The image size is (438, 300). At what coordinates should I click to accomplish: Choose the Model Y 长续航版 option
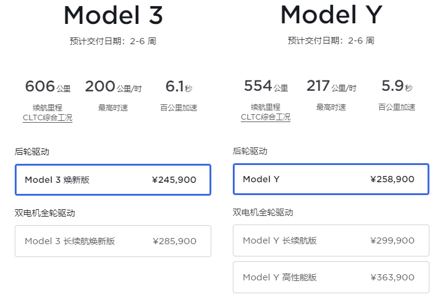coord(331,240)
